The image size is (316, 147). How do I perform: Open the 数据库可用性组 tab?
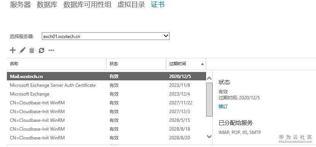87,5
